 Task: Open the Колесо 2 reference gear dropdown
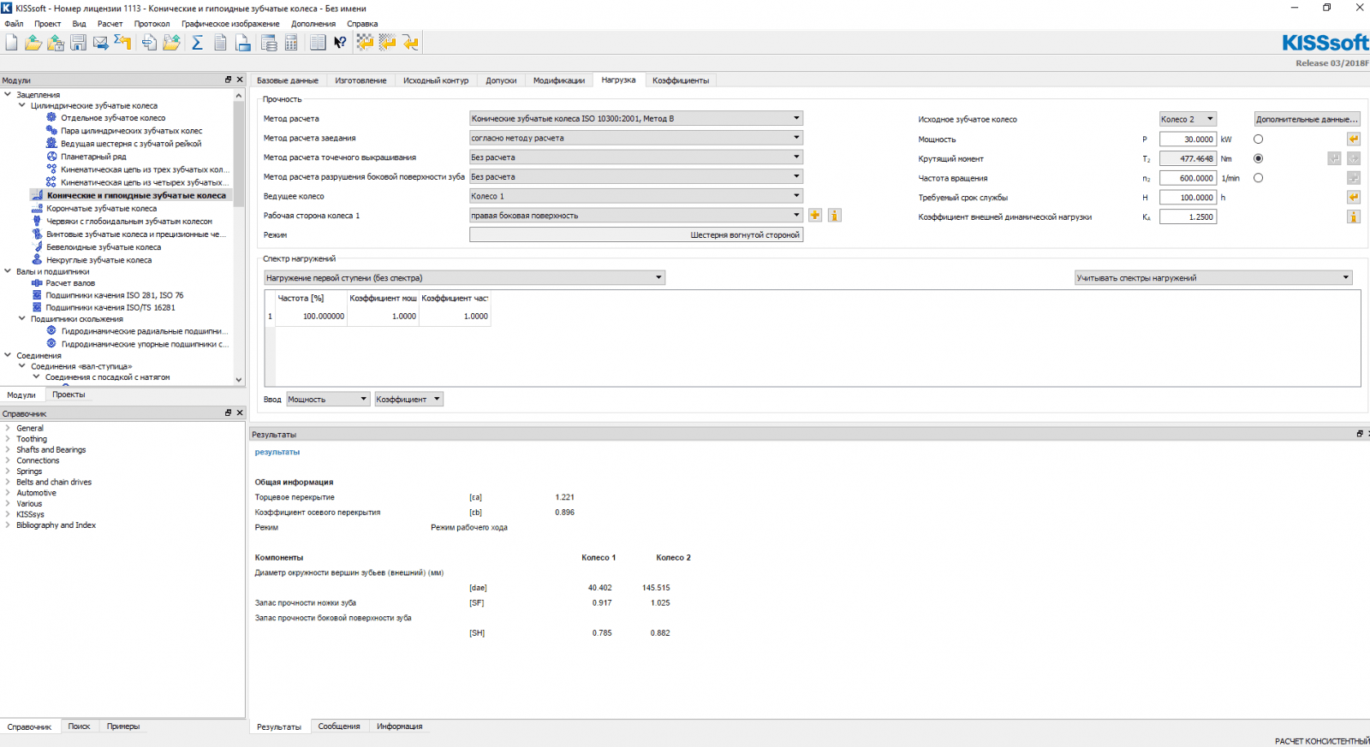[x=1188, y=119]
